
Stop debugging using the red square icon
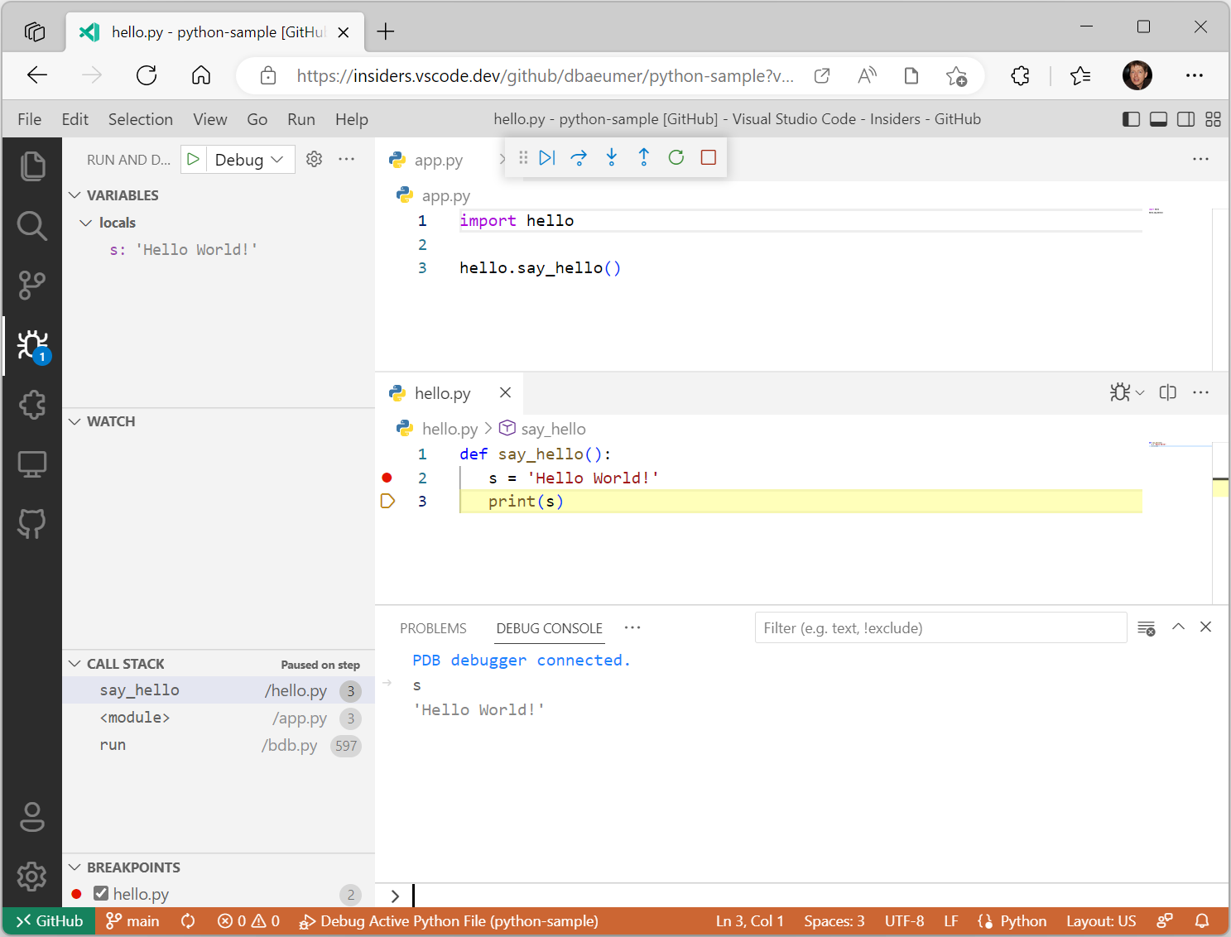(x=708, y=157)
